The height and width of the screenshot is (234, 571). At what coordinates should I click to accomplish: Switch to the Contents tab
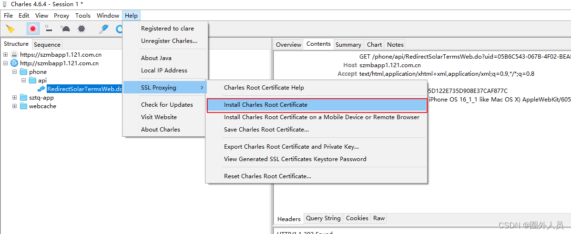point(318,44)
